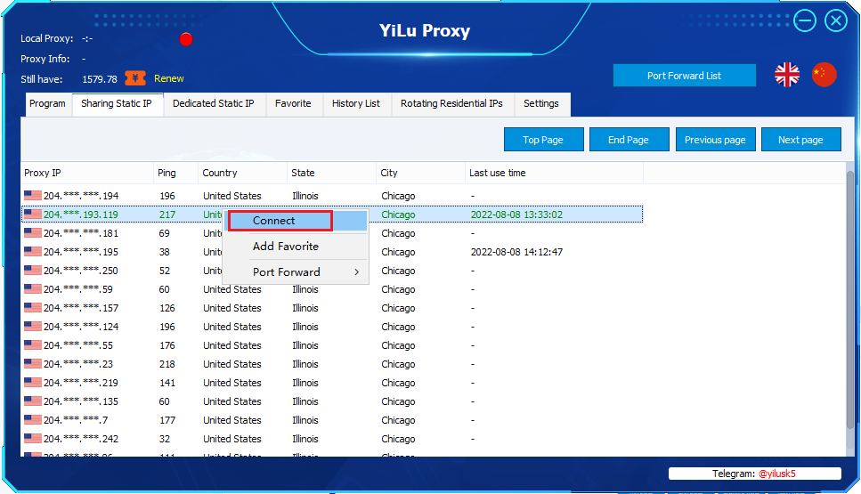Select proxy row 204.***.***.55
This screenshot has height=494, width=861.
[332, 344]
